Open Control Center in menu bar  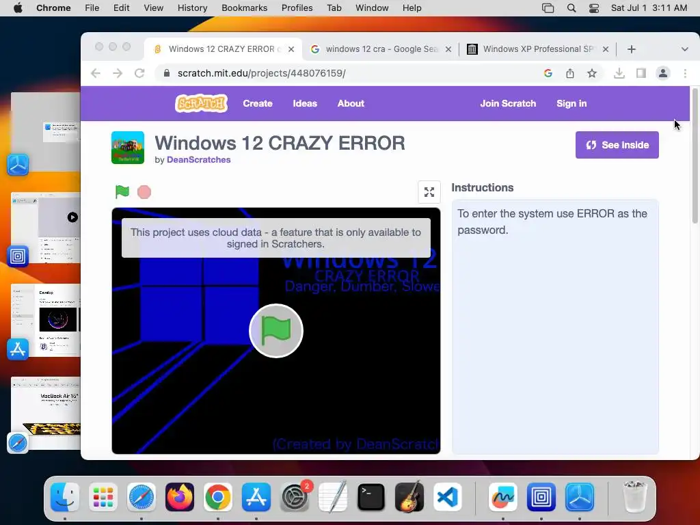click(x=594, y=8)
